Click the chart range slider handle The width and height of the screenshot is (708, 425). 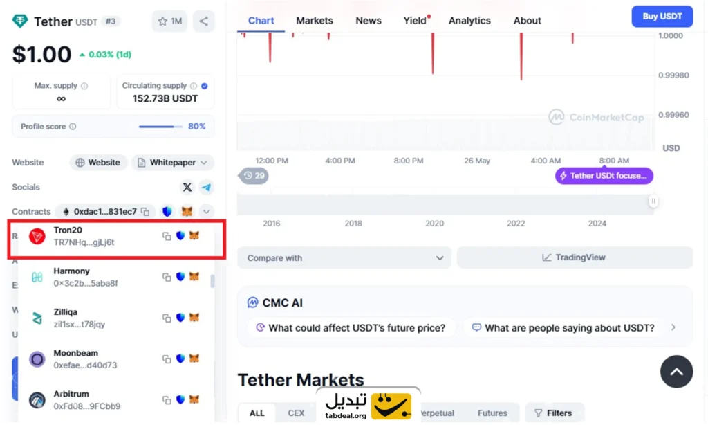pos(653,201)
